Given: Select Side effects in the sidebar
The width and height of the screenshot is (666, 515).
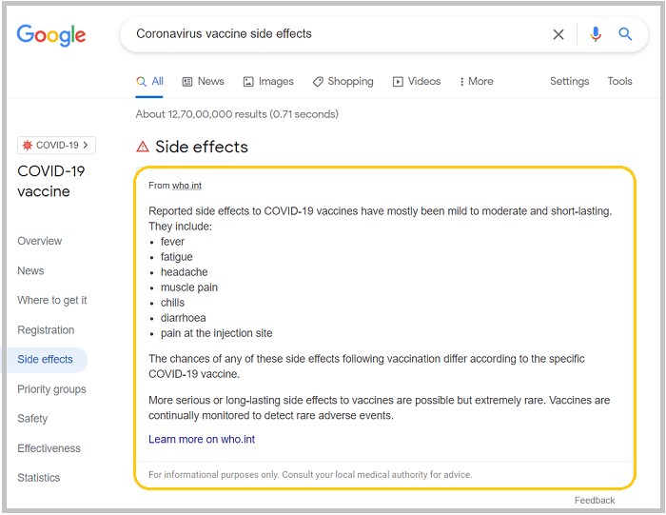Looking at the screenshot, I should 45,360.
